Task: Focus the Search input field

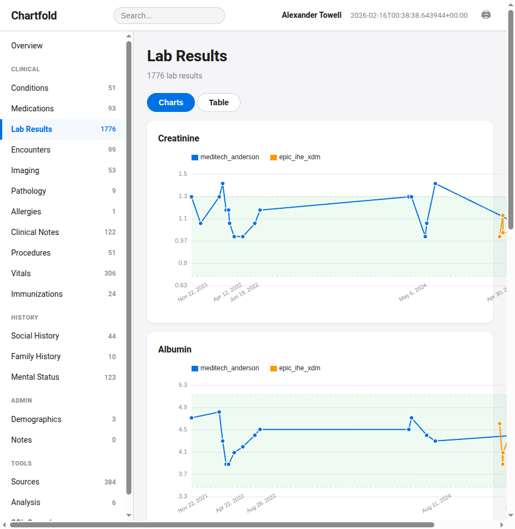Action: point(169,16)
